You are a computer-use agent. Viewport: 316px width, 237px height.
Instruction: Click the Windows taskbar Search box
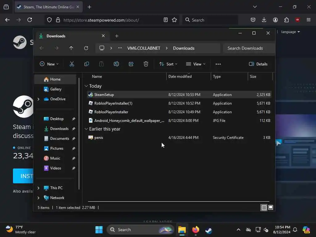tap(140, 230)
